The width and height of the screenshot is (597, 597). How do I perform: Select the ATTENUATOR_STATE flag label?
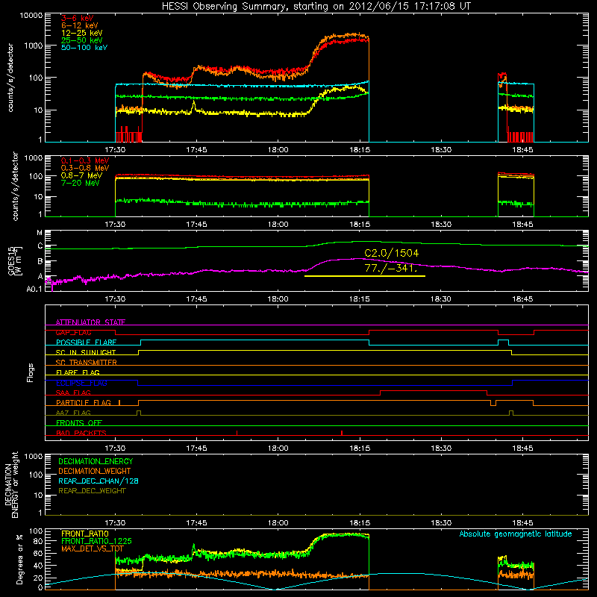[x=90, y=322]
